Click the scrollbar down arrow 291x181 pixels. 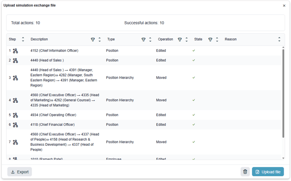(x=283, y=158)
